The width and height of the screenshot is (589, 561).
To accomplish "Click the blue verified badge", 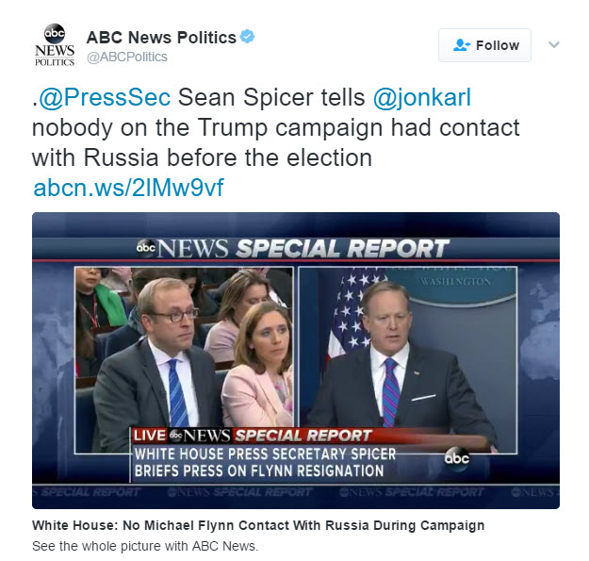I will (248, 38).
